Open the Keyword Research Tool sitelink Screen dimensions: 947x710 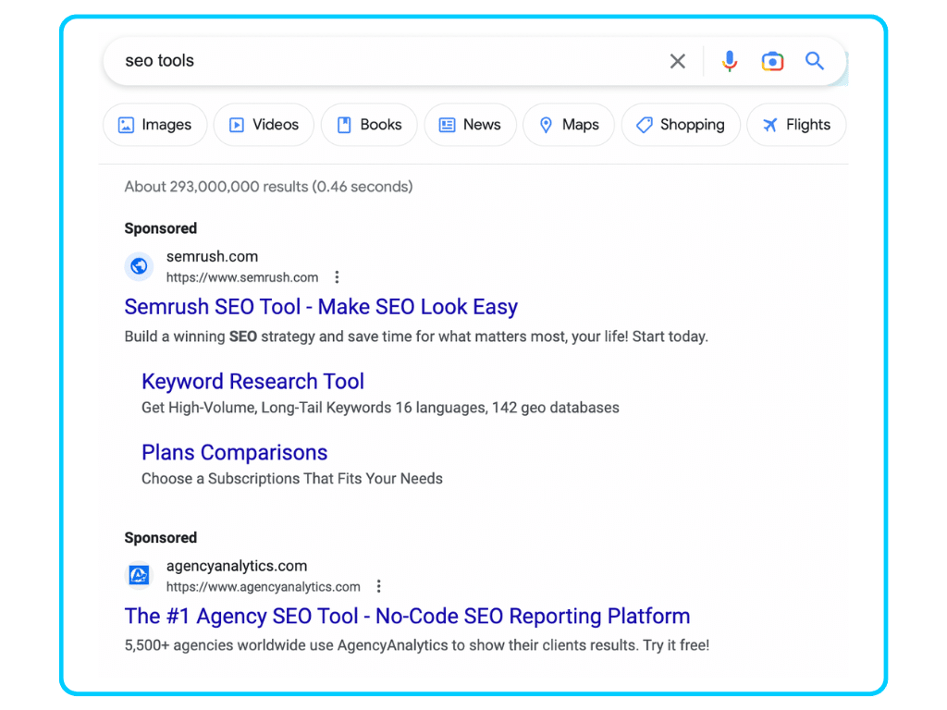(x=252, y=381)
